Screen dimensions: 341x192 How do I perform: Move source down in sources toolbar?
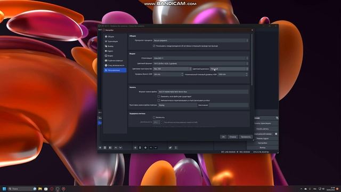point(156,148)
